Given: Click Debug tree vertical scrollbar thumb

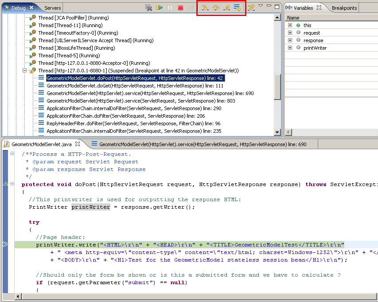Looking at the screenshot, I should tap(277, 87).
